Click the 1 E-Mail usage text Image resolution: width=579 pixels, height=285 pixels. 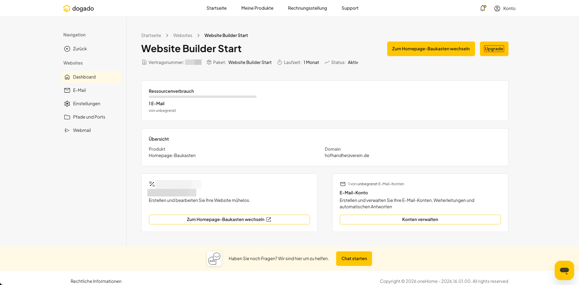point(157,104)
